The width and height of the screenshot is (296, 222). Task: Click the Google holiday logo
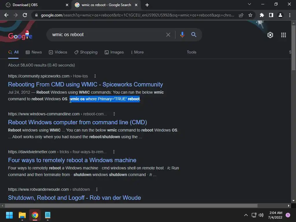(20, 35)
